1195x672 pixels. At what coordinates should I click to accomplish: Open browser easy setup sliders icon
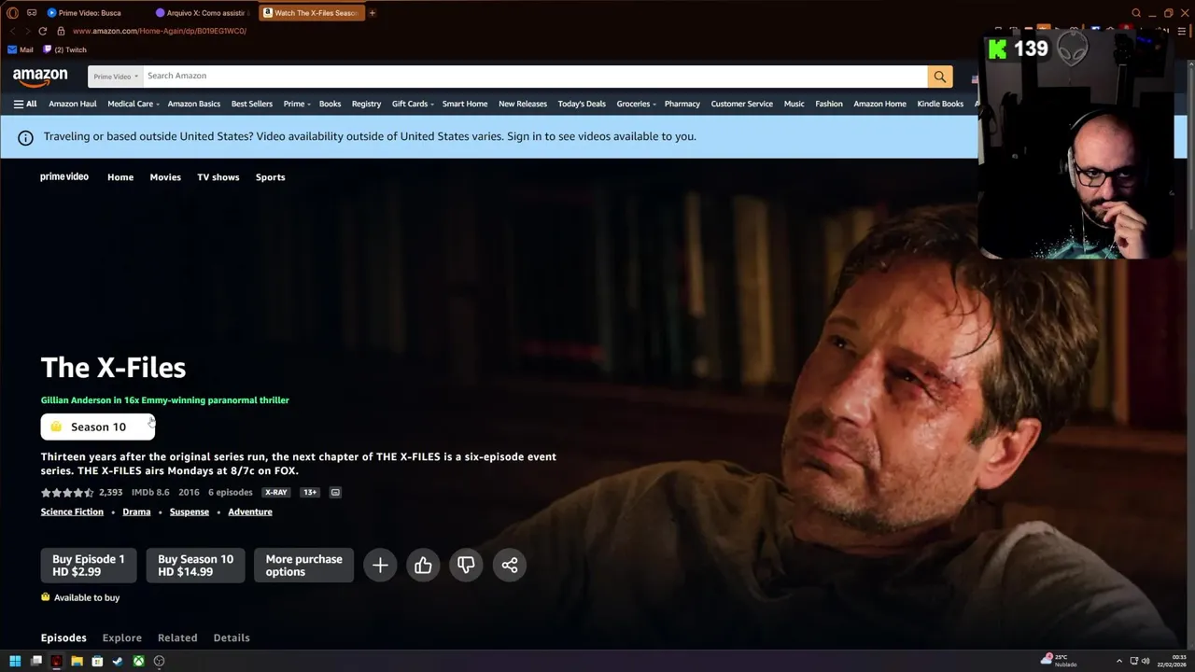pyautogui.click(x=1184, y=31)
